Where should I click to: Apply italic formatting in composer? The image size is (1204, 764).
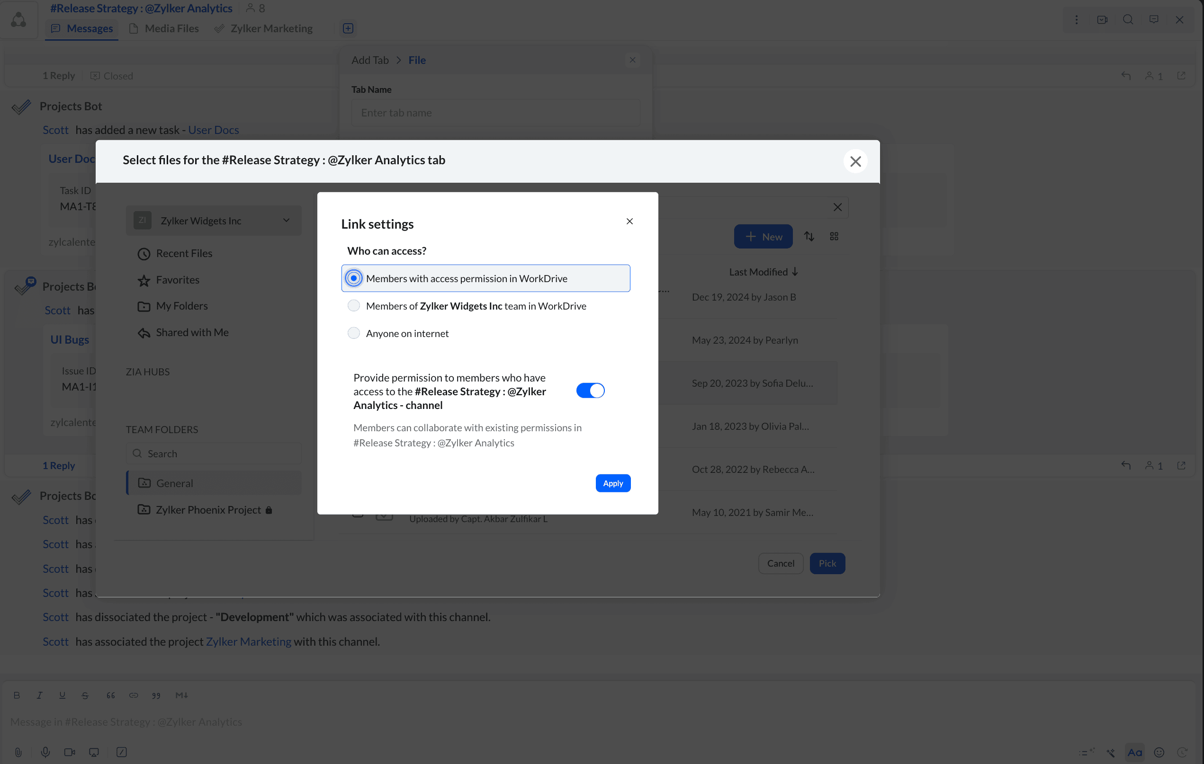pos(39,695)
